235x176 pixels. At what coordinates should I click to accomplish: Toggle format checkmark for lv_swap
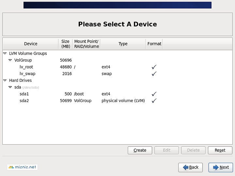point(154,74)
